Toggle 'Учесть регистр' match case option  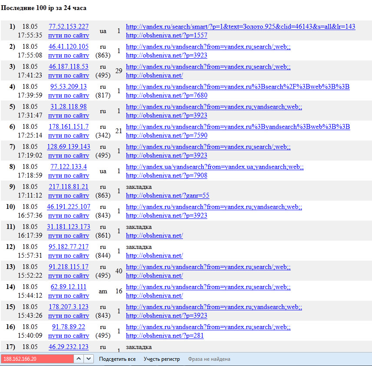point(162,359)
